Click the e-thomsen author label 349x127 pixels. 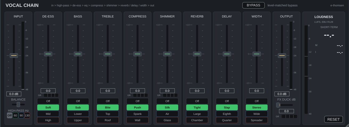[337, 5]
